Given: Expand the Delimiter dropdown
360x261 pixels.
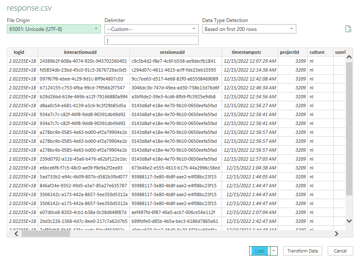Looking at the screenshot, I should pyautogui.click(x=151, y=29).
